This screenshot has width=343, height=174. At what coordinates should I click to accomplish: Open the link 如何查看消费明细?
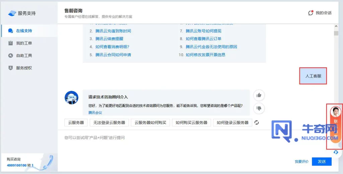tap(112, 47)
